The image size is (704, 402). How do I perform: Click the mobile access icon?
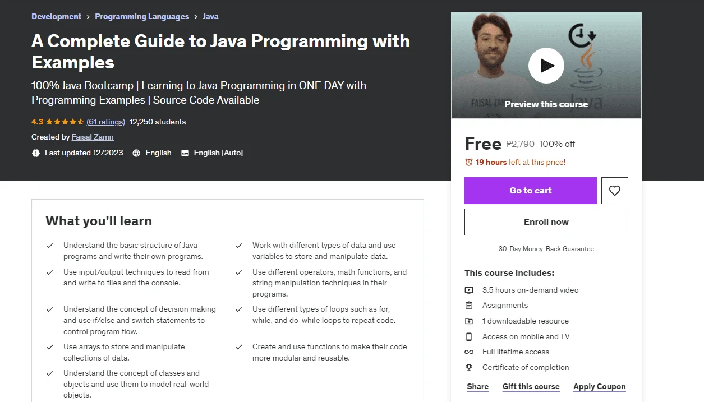tap(469, 336)
